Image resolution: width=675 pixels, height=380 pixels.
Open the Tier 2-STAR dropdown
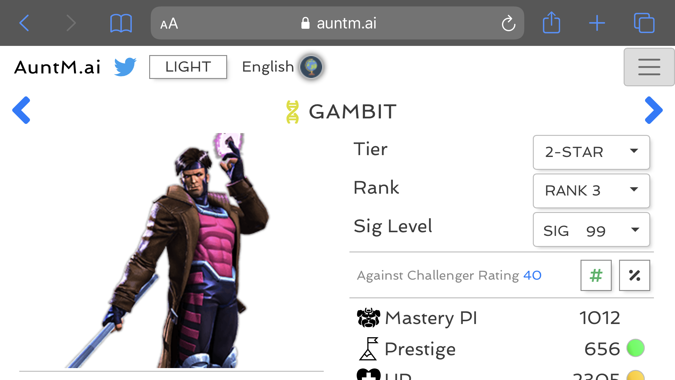click(591, 152)
